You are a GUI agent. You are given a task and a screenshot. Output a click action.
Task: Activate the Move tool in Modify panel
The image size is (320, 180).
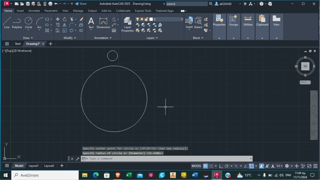pos(58,19)
